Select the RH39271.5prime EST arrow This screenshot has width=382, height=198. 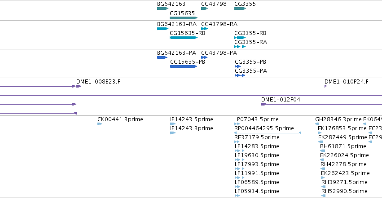(x=324, y=187)
